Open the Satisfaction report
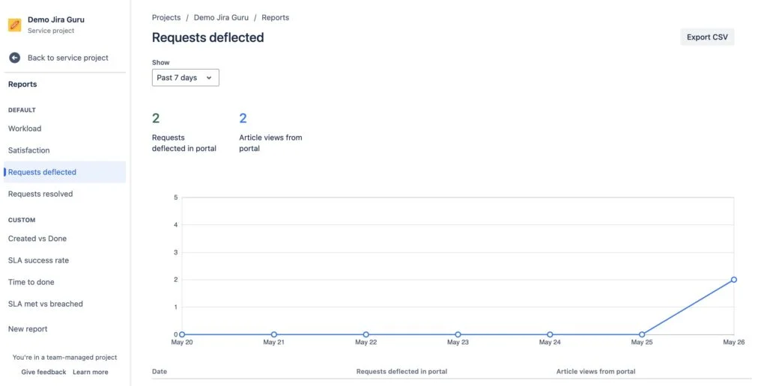This screenshot has height=386, width=764. 28,150
